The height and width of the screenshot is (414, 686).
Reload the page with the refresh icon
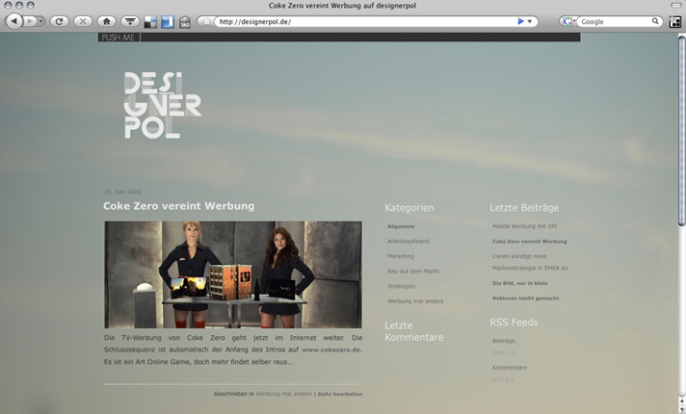pyautogui.click(x=59, y=21)
